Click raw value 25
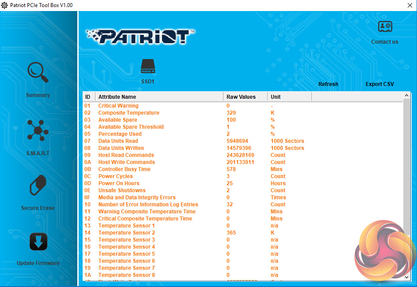This screenshot has height=287, width=417. (230, 183)
